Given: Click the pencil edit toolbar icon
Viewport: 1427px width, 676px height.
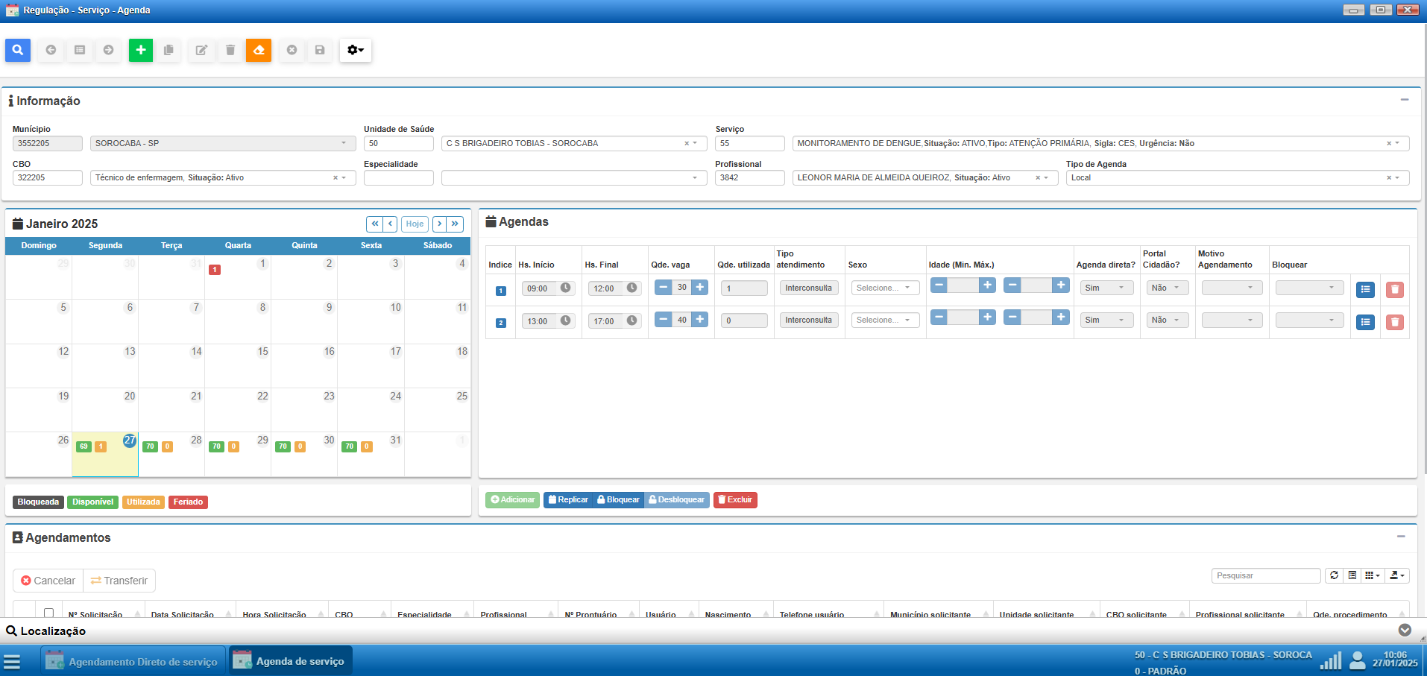Looking at the screenshot, I should (x=201, y=50).
